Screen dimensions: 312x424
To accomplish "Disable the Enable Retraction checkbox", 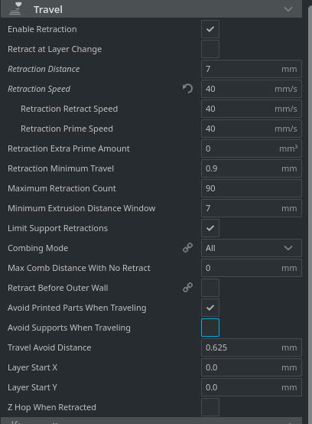I will point(210,29).
